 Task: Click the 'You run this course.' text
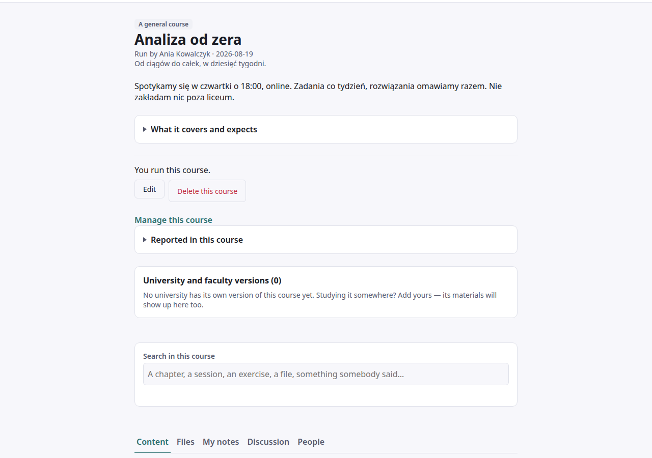(172, 170)
